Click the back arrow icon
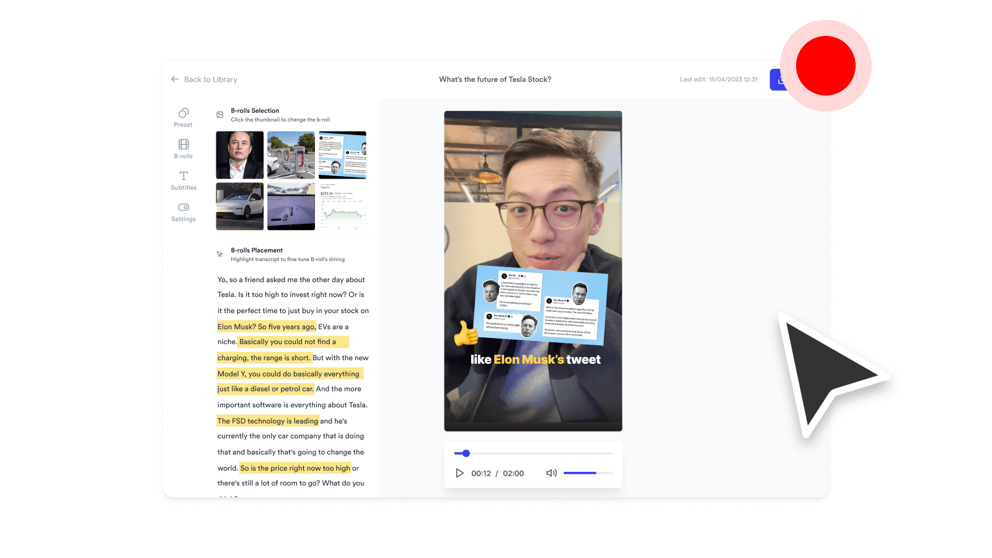The image size is (992, 558). (175, 79)
